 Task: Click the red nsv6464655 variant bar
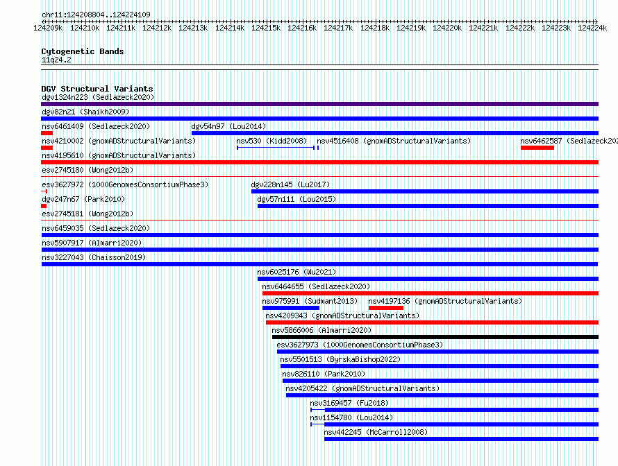(x=431, y=293)
